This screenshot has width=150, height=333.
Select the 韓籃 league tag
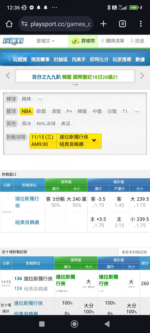[x=82, y=111]
